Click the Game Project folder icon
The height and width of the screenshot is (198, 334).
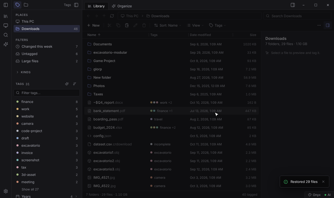click(x=89, y=61)
